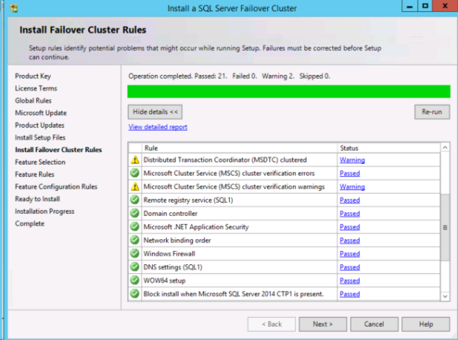
Task: Click the Help button
Action: [426, 325]
